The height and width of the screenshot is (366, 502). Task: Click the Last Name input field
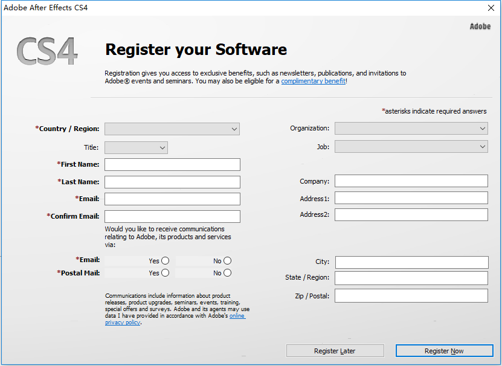pos(172,182)
